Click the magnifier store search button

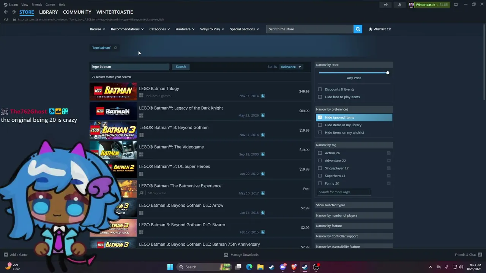click(x=358, y=29)
